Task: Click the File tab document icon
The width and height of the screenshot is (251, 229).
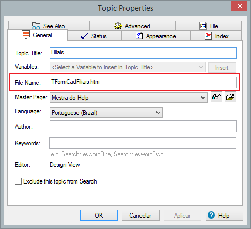Action: [x=203, y=26]
